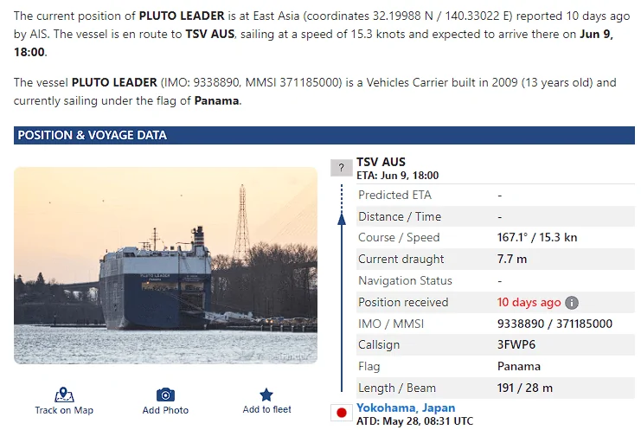Click the draught value '7.7 m'

coord(512,260)
